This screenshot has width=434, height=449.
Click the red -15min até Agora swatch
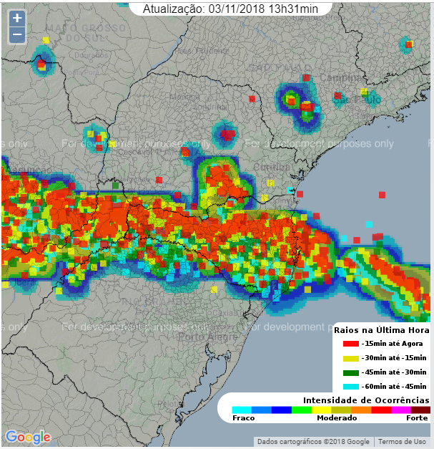[x=347, y=344]
